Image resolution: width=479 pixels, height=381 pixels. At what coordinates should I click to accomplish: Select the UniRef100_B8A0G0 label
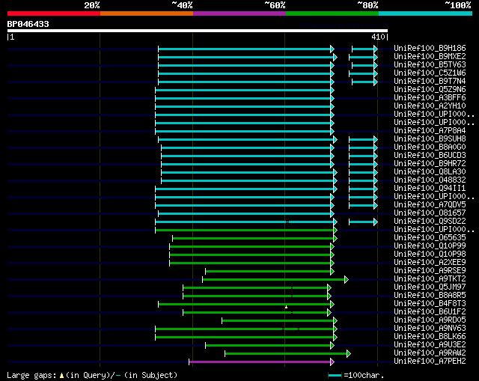point(430,147)
